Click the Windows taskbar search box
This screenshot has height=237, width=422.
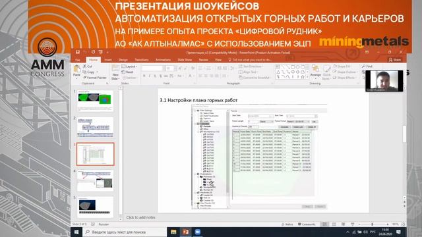click(x=125, y=232)
